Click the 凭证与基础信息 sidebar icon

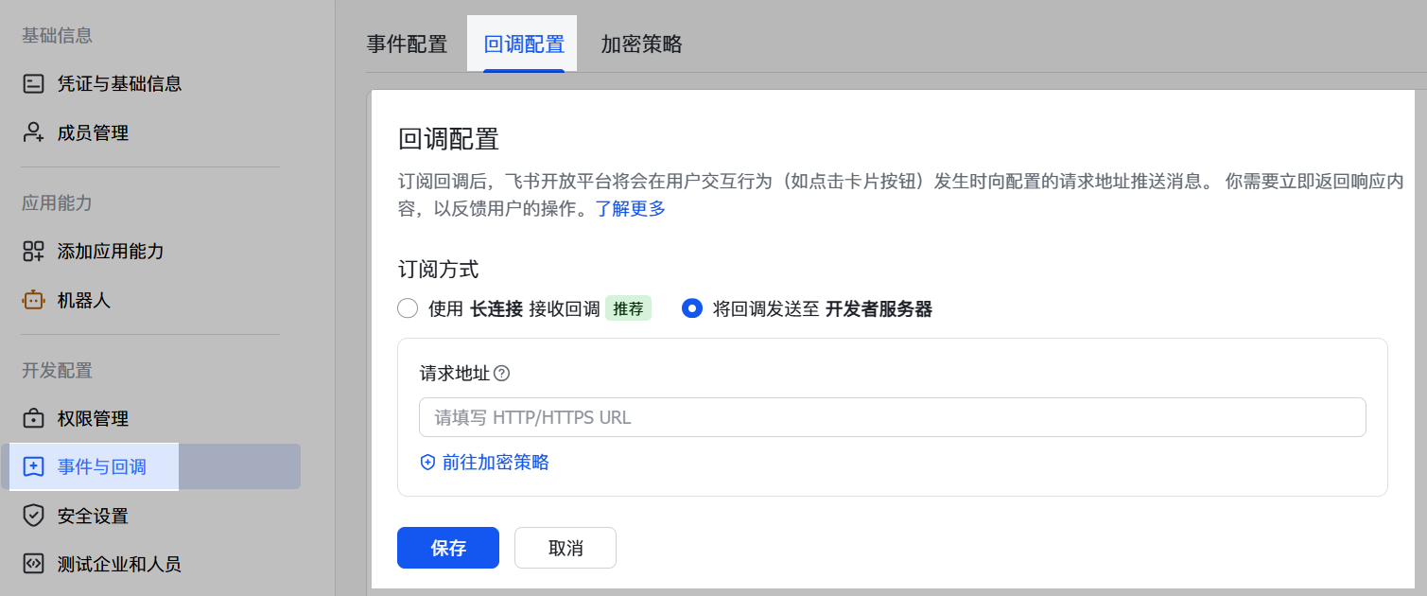(x=33, y=84)
